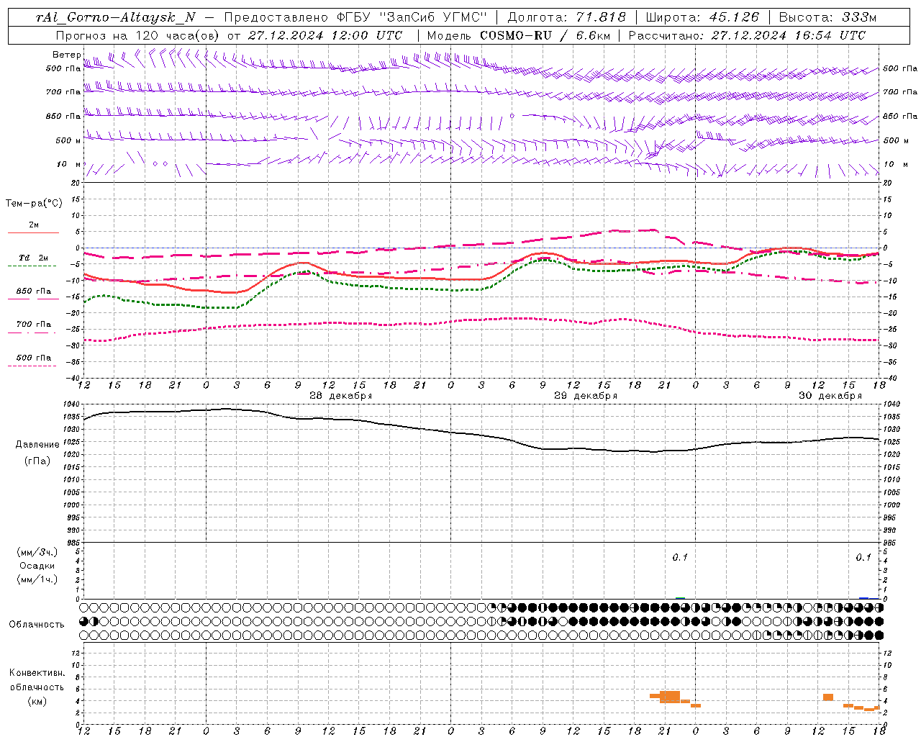Click the 0.1 precipitation value on 30 December afternoon
Image resolution: width=921 pixels, height=737 pixels.
click(863, 558)
